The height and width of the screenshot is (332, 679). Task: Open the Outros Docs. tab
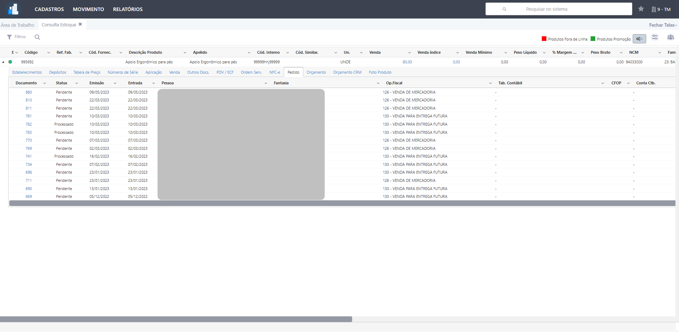(198, 72)
